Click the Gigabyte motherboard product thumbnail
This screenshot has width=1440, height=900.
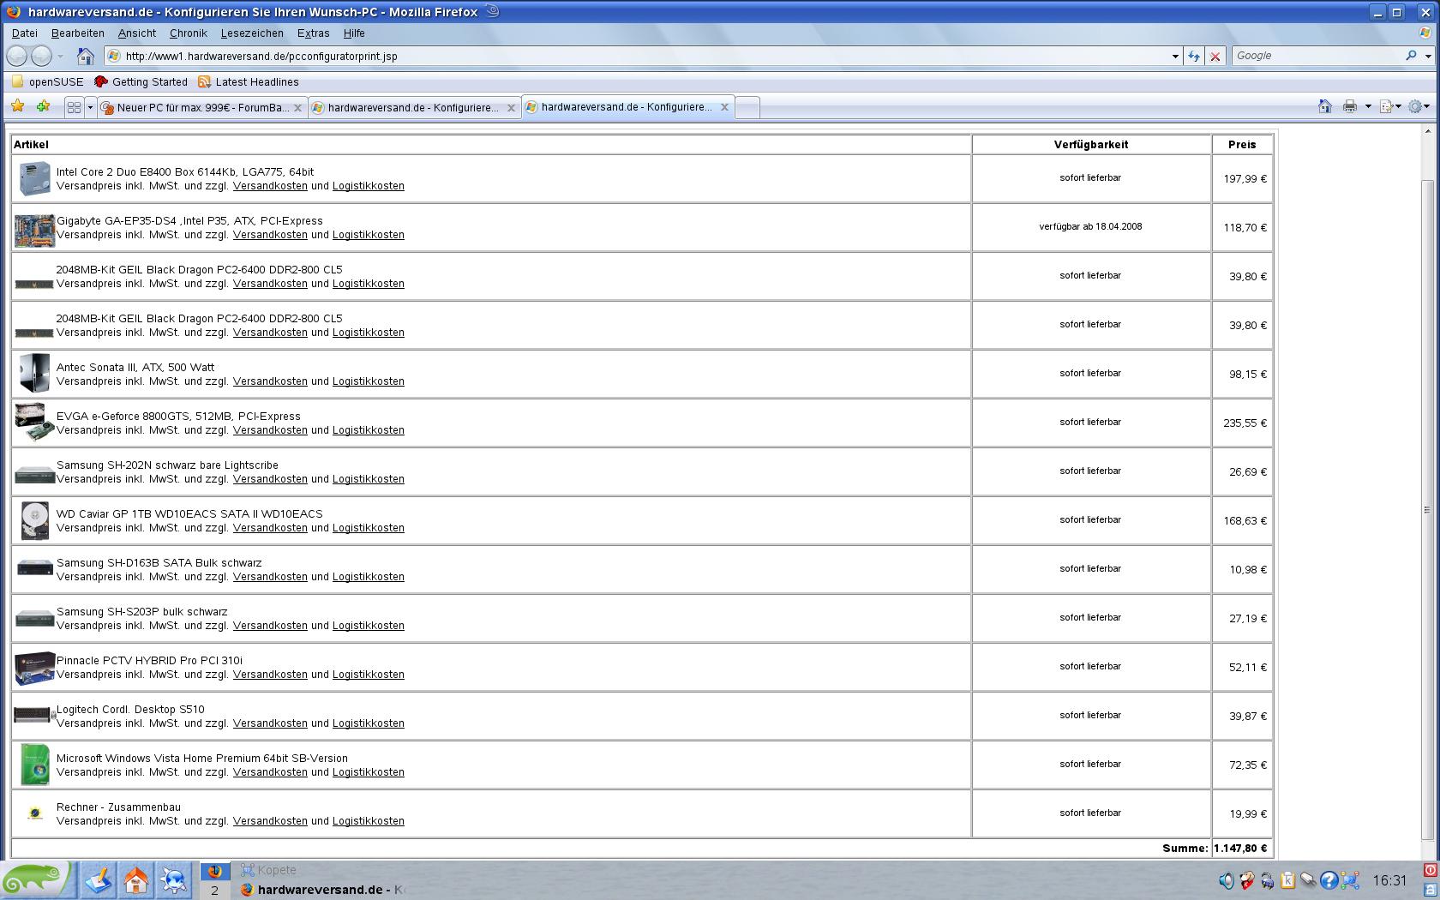pyautogui.click(x=34, y=231)
